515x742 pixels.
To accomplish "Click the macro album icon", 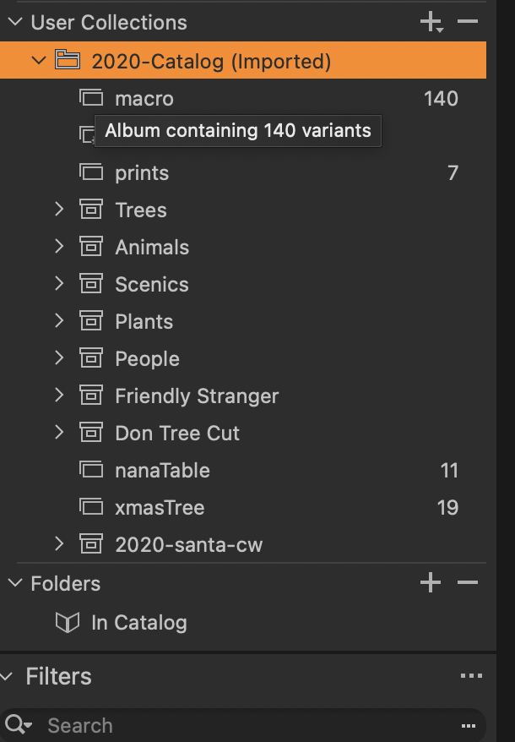I will click(x=90, y=98).
